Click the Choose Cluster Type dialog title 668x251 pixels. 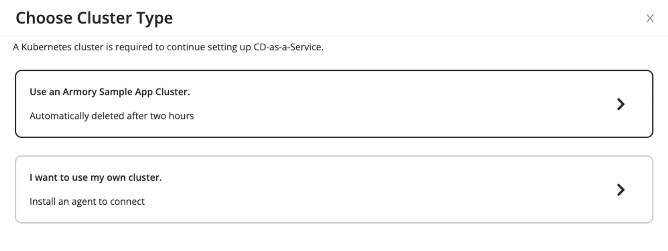coord(95,18)
